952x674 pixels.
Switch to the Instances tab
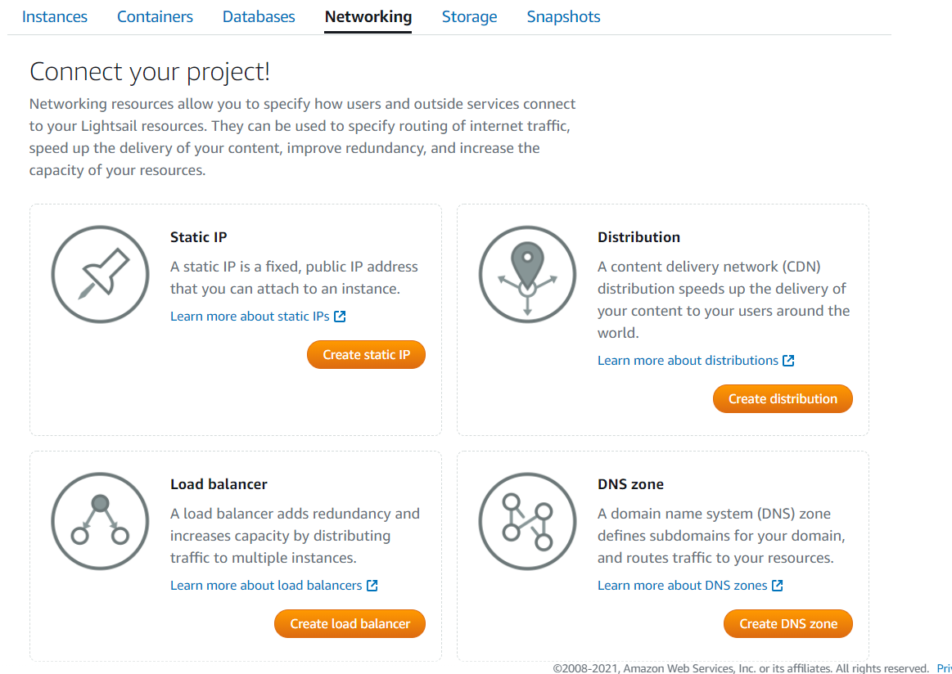coord(55,16)
